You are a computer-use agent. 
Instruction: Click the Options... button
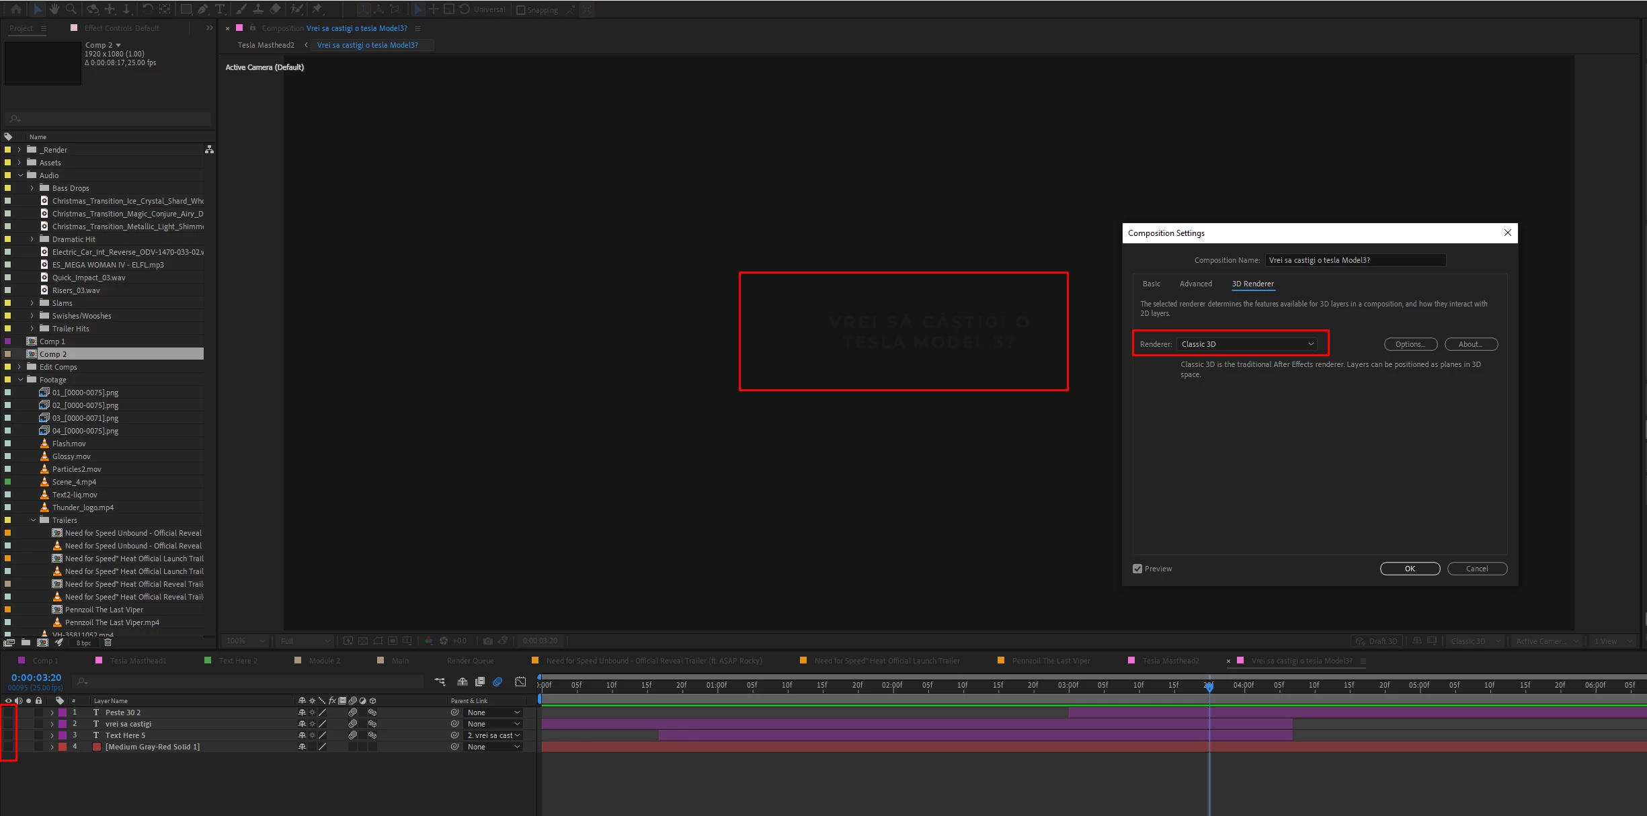[x=1410, y=344]
